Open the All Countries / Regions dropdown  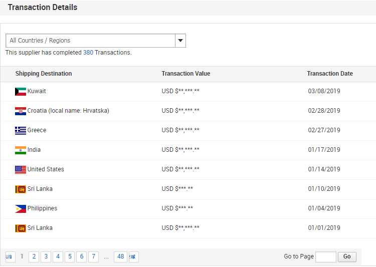[x=90, y=41]
